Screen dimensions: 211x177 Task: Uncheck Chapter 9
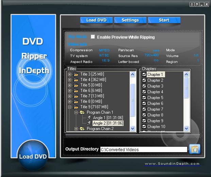point(144,120)
